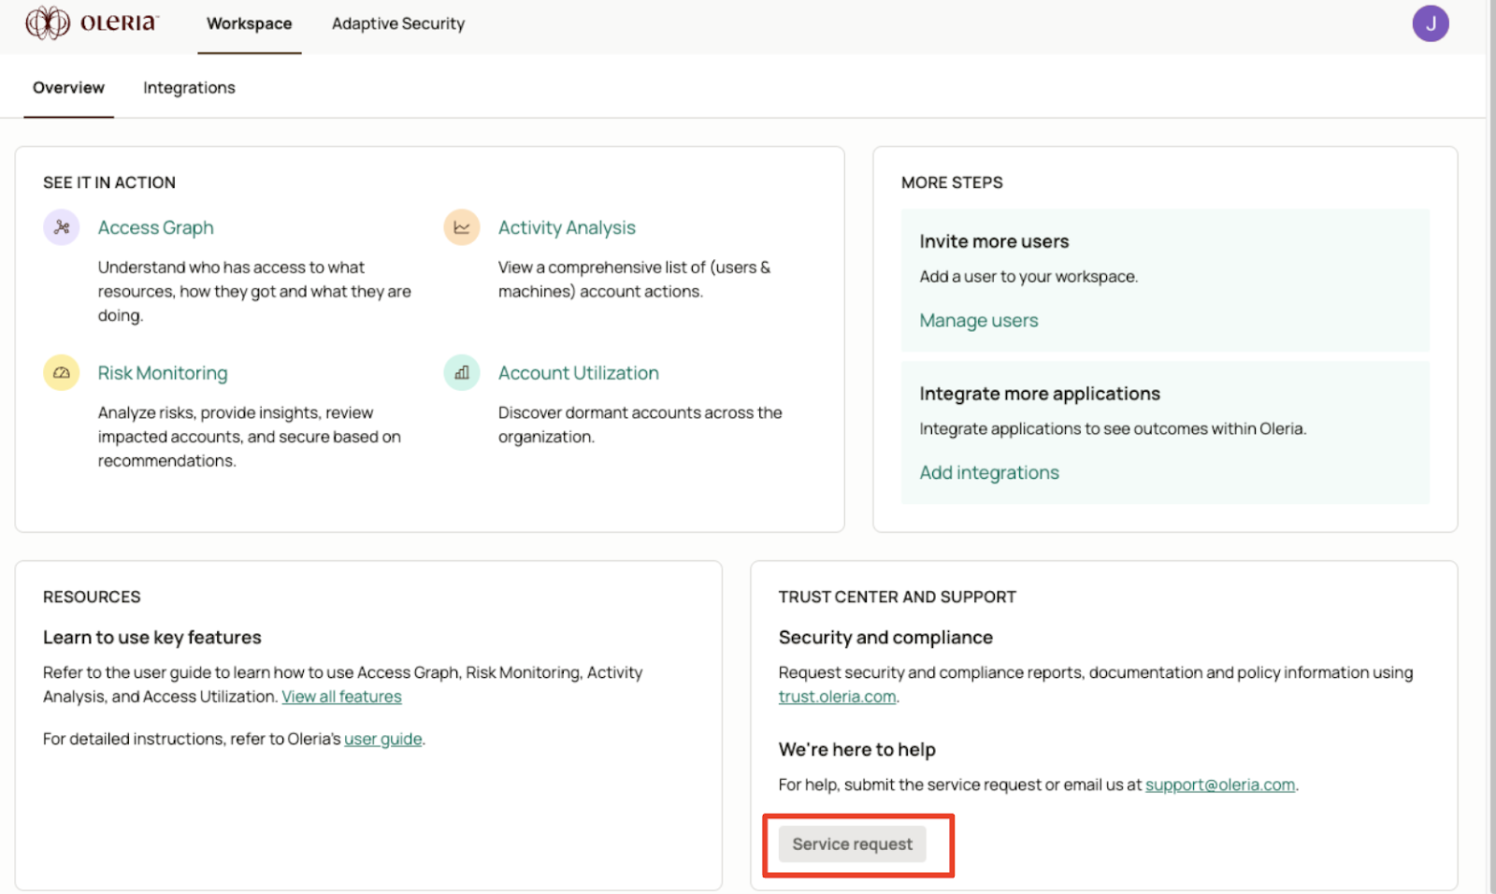
Task: Click the Oleria logo
Action: pos(93,22)
